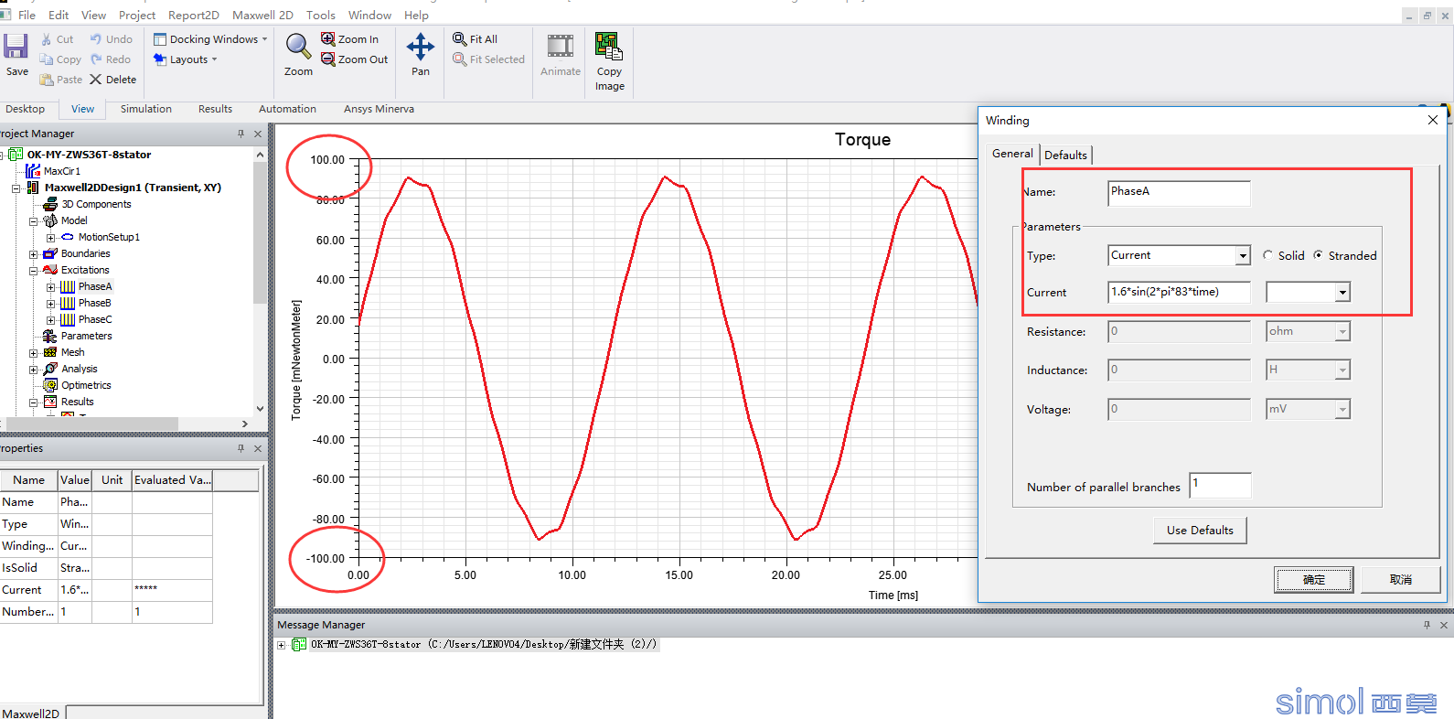Click the Redo arrow icon
This screenshot has width=1454, height=719.
[x=96, y=59]
